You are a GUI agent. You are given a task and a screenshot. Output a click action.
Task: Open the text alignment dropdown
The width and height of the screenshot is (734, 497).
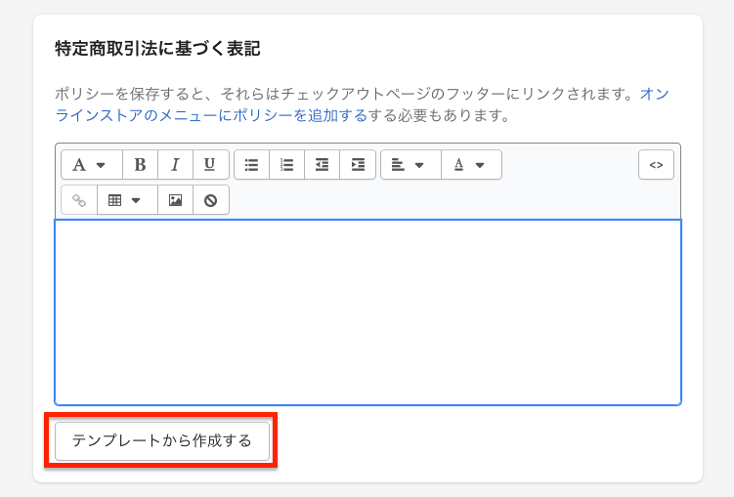pyautogui.click(x=410, y=165)
